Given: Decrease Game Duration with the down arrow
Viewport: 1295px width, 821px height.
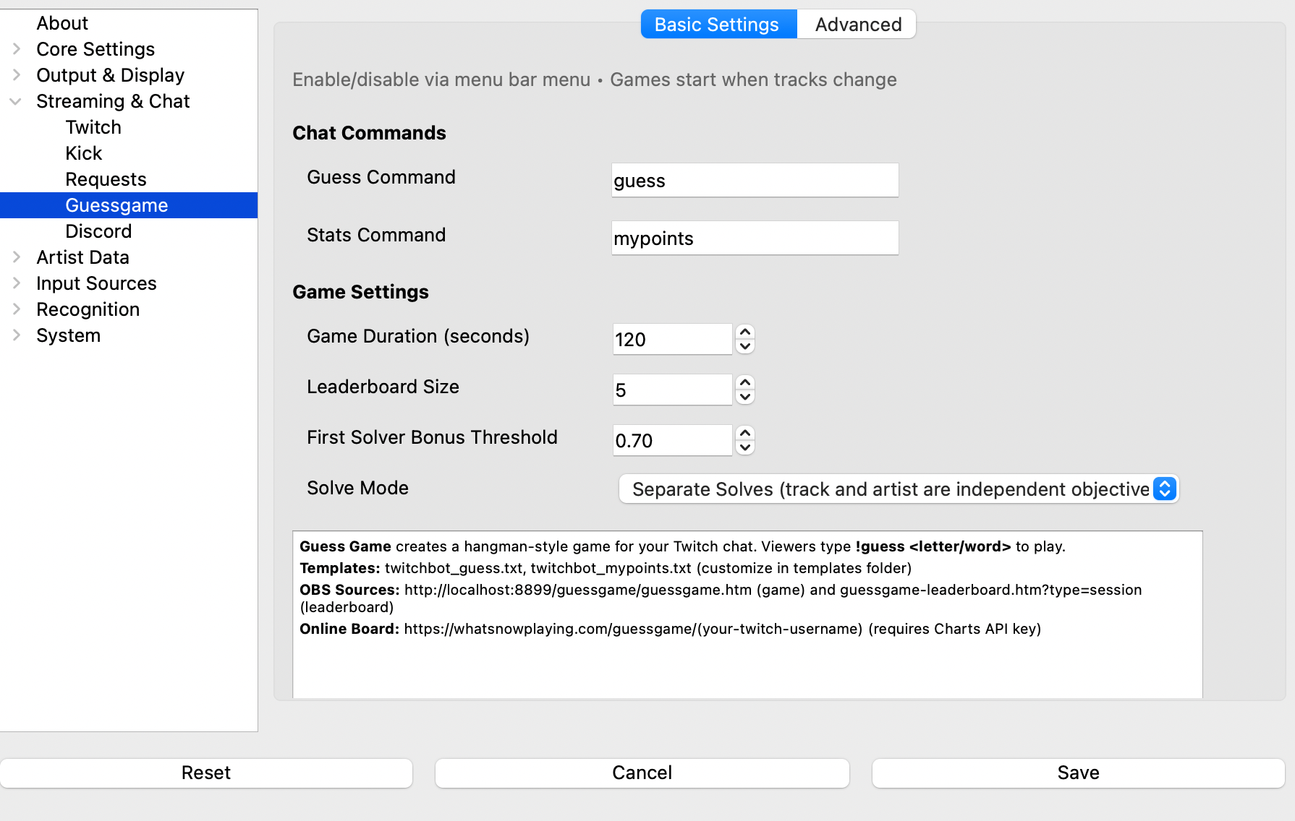Looking at the screenshot, I should [744, 347].
